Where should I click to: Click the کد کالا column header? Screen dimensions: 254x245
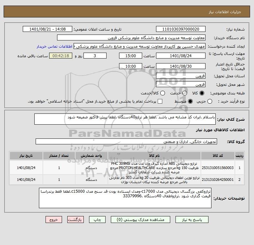click(x=218, y=156)
